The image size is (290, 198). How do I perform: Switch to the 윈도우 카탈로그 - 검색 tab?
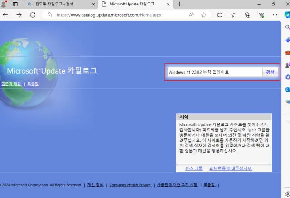60,4
